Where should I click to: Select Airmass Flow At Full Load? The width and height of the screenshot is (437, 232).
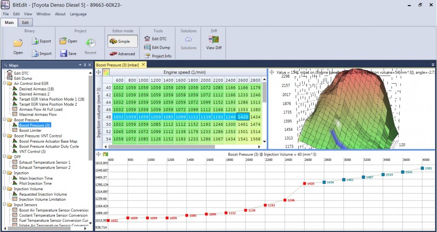(x=41, y=110)
